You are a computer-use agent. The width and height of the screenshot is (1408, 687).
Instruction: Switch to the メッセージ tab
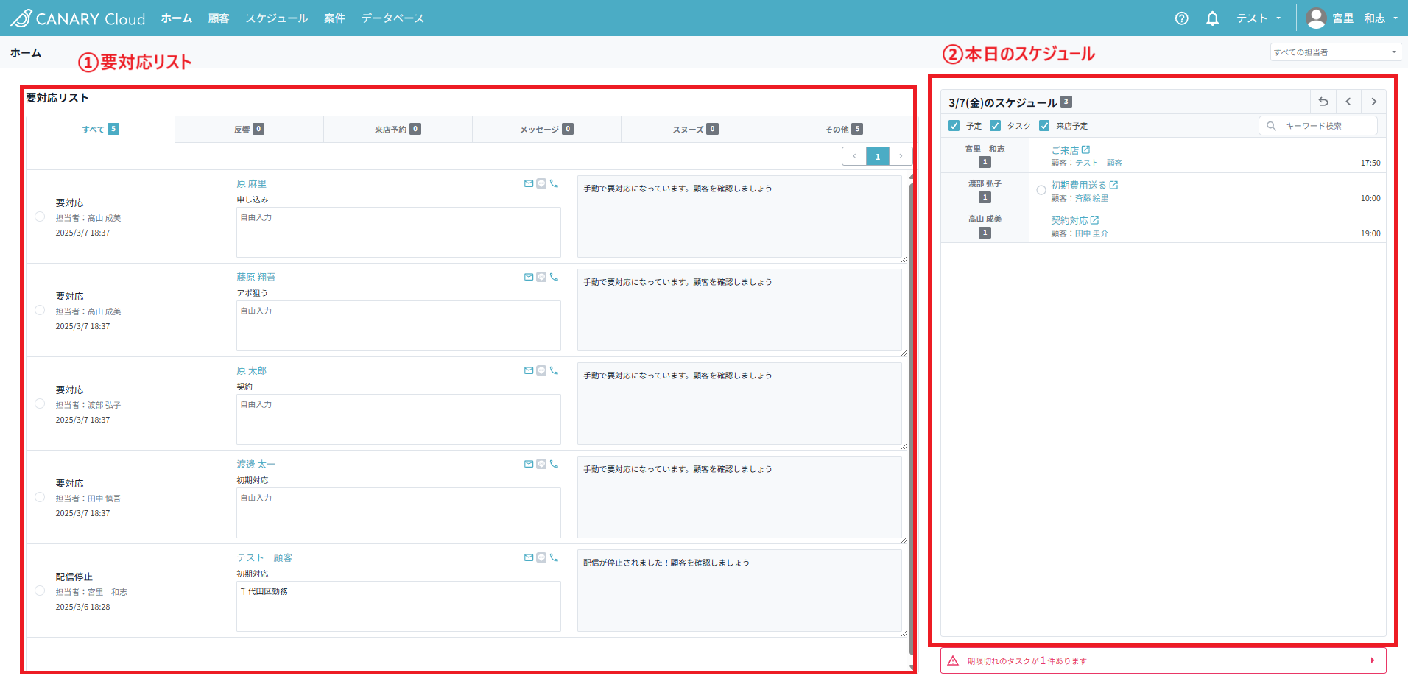[546, 129]
